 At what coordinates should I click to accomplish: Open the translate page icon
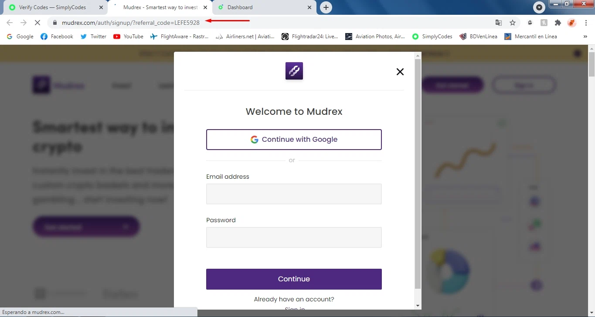pos(499,23)
